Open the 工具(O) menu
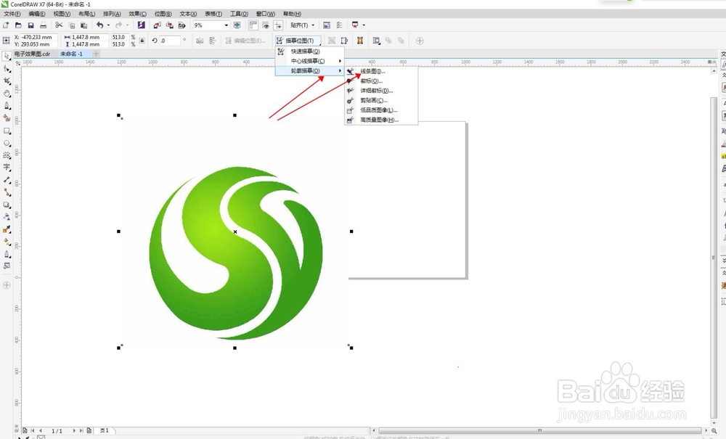 [239, 14]
